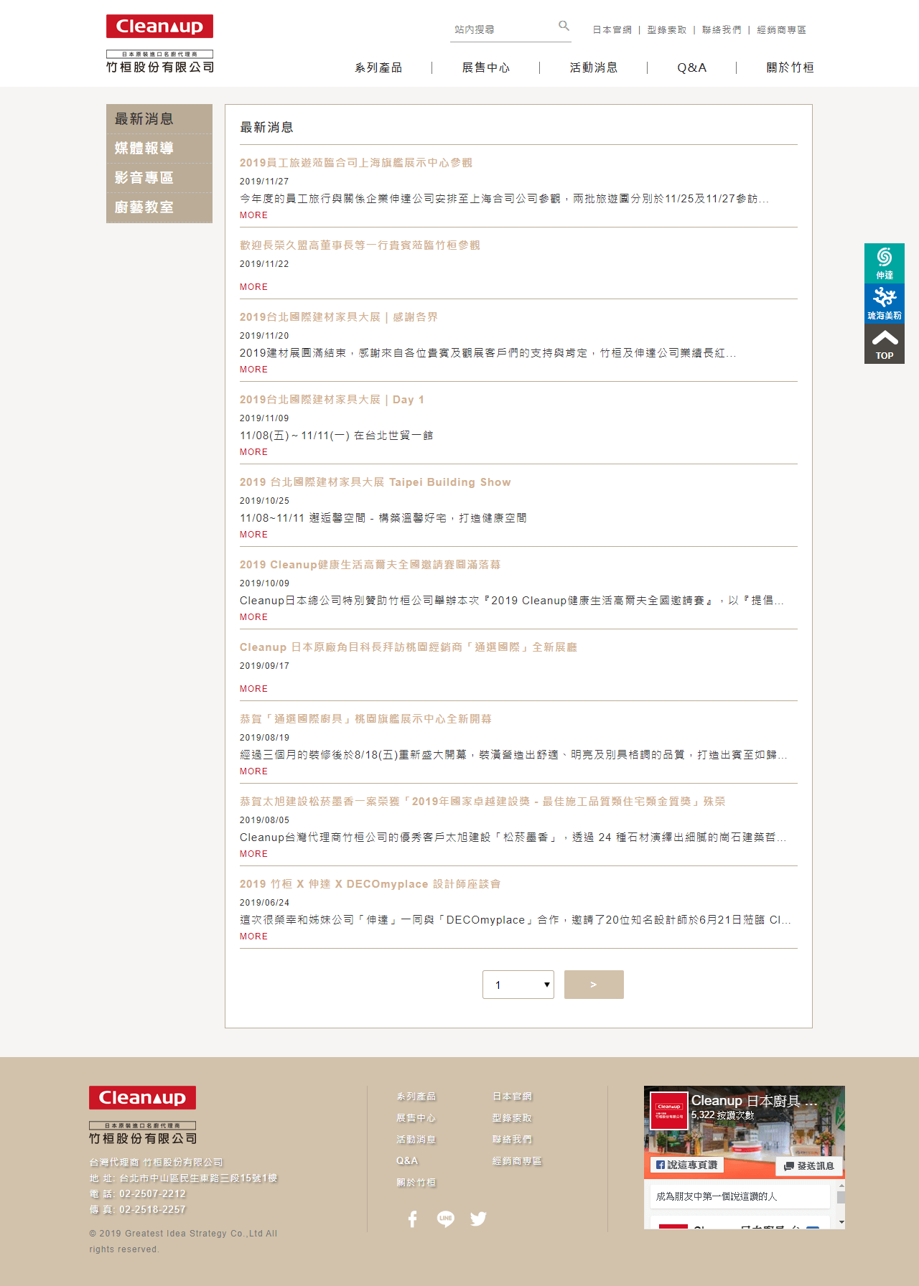Click the Facebook widget scrollbar down arrow
This screenshot has width=919, height=1286.
pyautogui.click(x=841, y=1222)
